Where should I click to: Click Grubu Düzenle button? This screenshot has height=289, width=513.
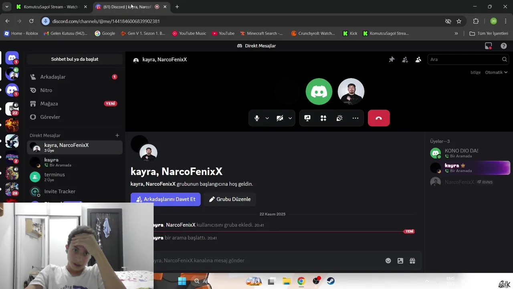(230, 199)
